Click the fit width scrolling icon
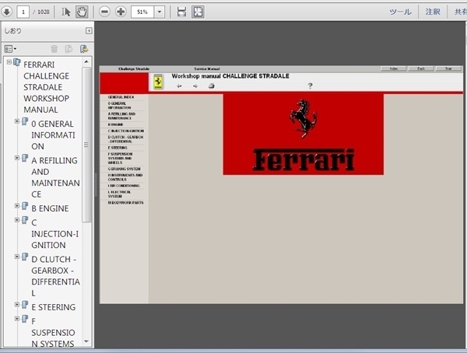 tap(181, 12)
